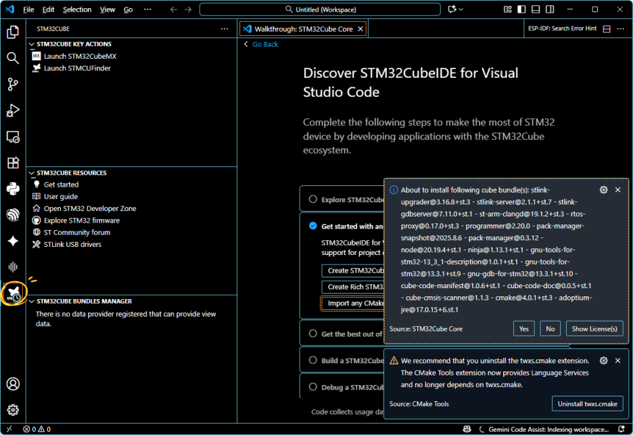Open the Manage gear in activity bar

pyautogui.click(x=13, y=410)
